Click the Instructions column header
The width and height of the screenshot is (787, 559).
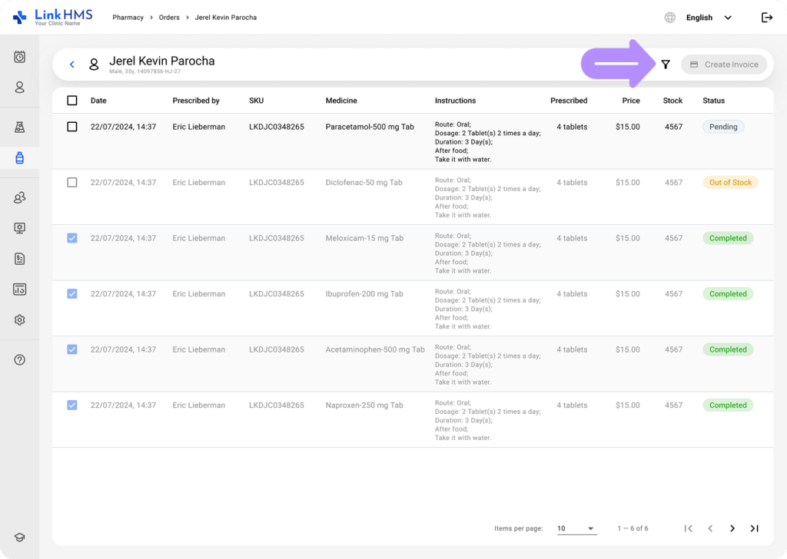[455, 101]
